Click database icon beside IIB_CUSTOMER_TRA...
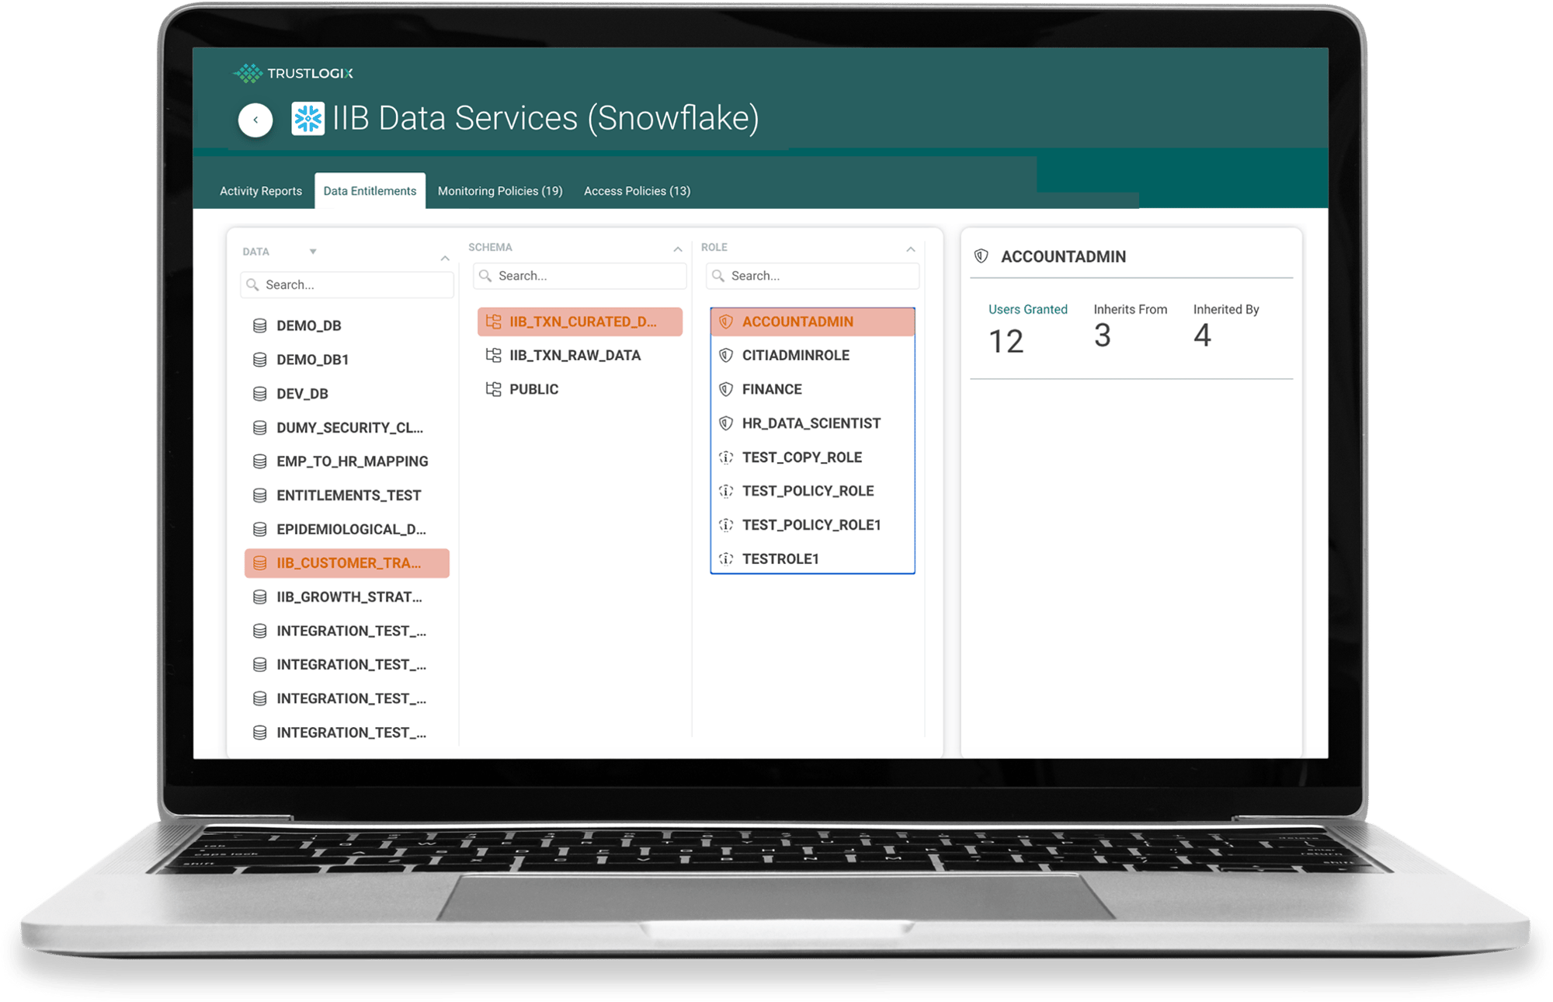This screenshot has height=1002, width=1553. click(x=260, y=563)
